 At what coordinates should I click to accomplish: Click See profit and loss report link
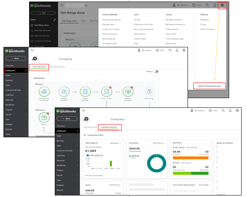(94, 175)
